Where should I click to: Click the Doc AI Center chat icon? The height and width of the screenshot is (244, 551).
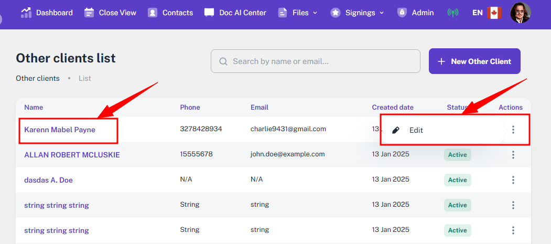click(209, 13)
